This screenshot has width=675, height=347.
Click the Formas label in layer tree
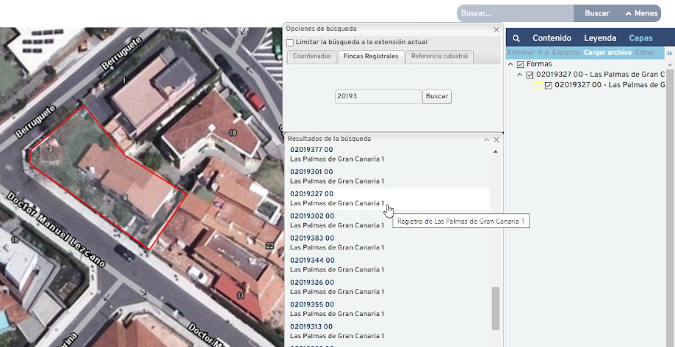(539, 64)
